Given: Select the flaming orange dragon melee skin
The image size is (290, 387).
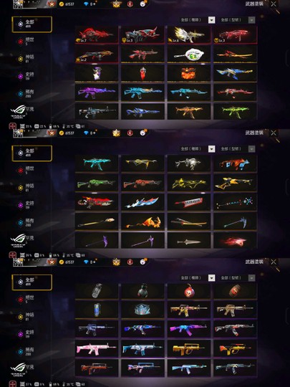Looking at the screenshot, I should coord(142,222).
